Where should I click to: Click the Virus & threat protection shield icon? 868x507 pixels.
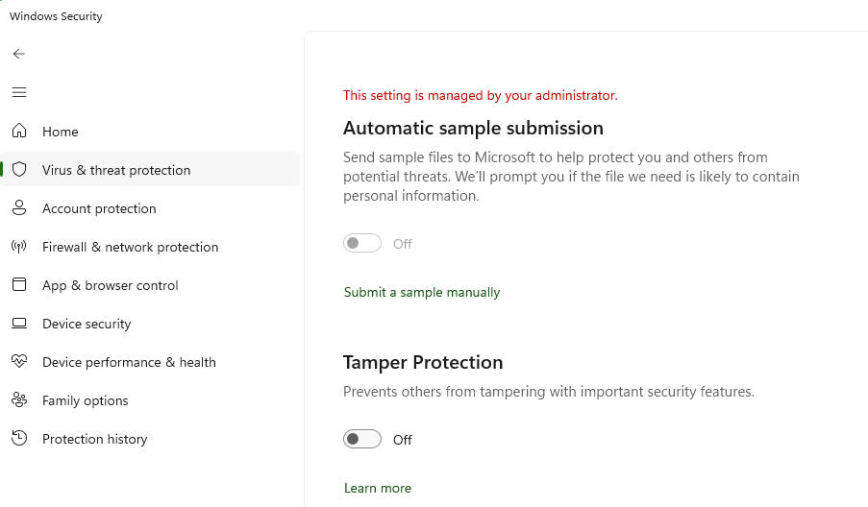point(19,170)
